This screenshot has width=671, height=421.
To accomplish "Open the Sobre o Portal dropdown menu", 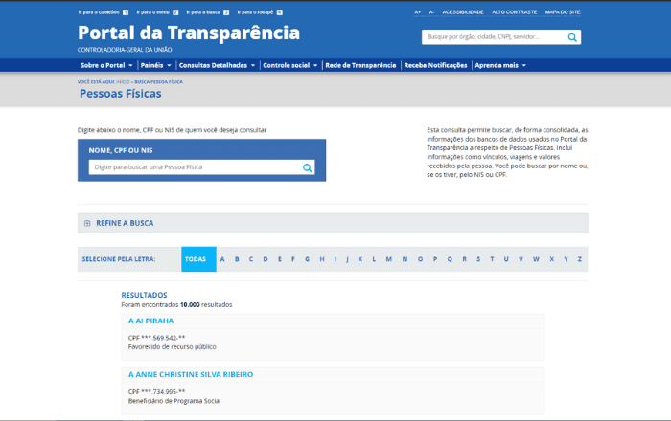I will coord(105,65).
